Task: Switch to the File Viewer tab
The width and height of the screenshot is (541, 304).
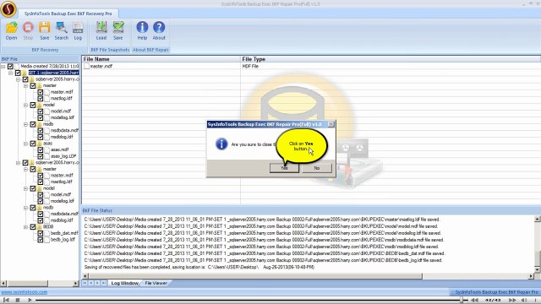Action: [156, 283]
